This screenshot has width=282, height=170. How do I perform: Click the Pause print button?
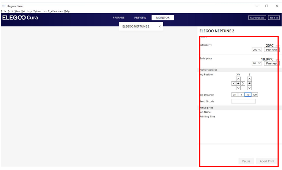click(x=246, y=161)
